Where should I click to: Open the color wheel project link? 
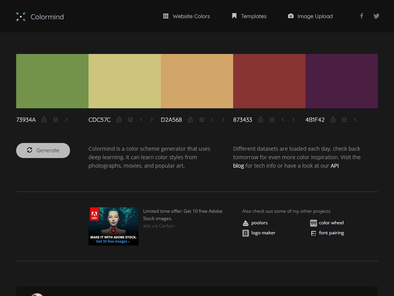point(331,223)
